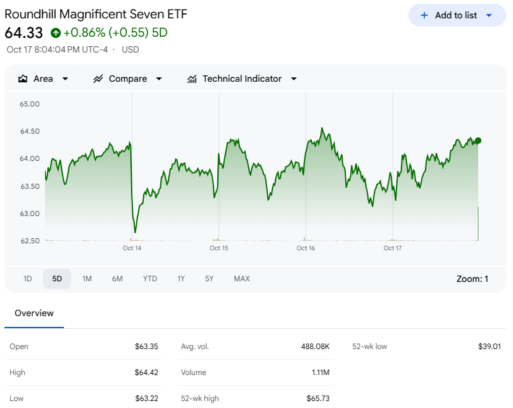Click the green up-arrow price change icon
513x408 pixels.
56,33
